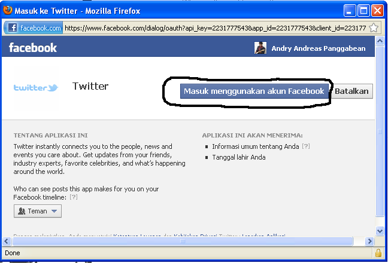This screenshot has width=388, height=263.
Task: Click the Batalkan button
Action: coord(351,91)
